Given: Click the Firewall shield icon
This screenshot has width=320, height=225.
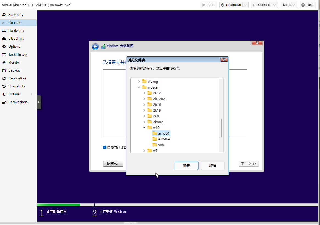Looking at the screenshot, I should pyautogui.click(x=4, y=94).
